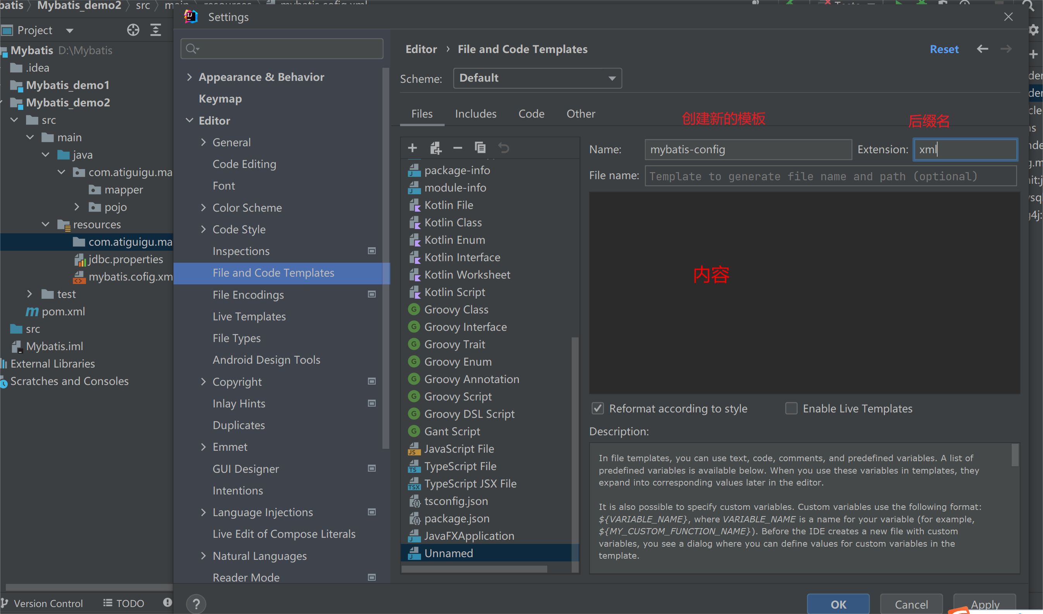Screen dimensions: 1043x614
Task: Click the back arrow next to Reset
Action: (982, 49)
